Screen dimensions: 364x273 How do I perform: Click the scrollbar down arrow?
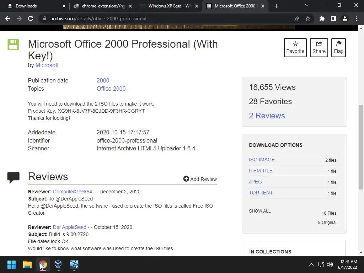(x=361, y=253)
